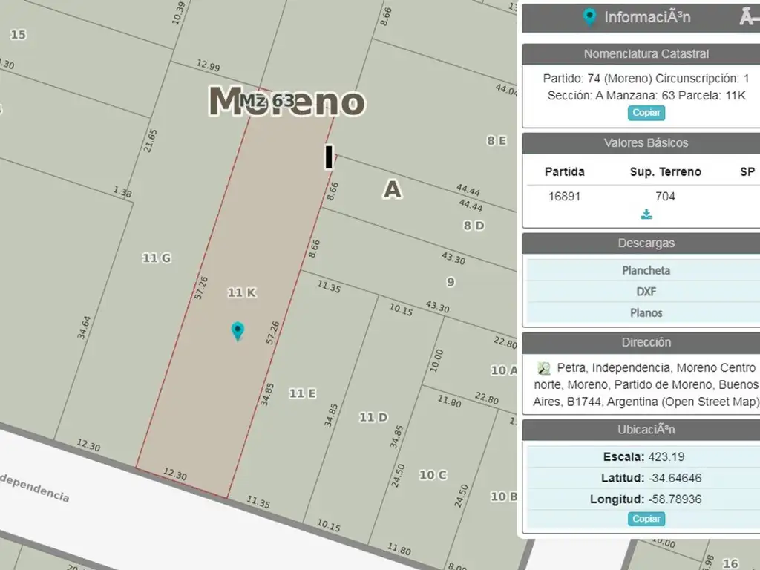Screen dimensions: 760x570
Task: Toggle the Descargas section header
Action: pos(646,243)
